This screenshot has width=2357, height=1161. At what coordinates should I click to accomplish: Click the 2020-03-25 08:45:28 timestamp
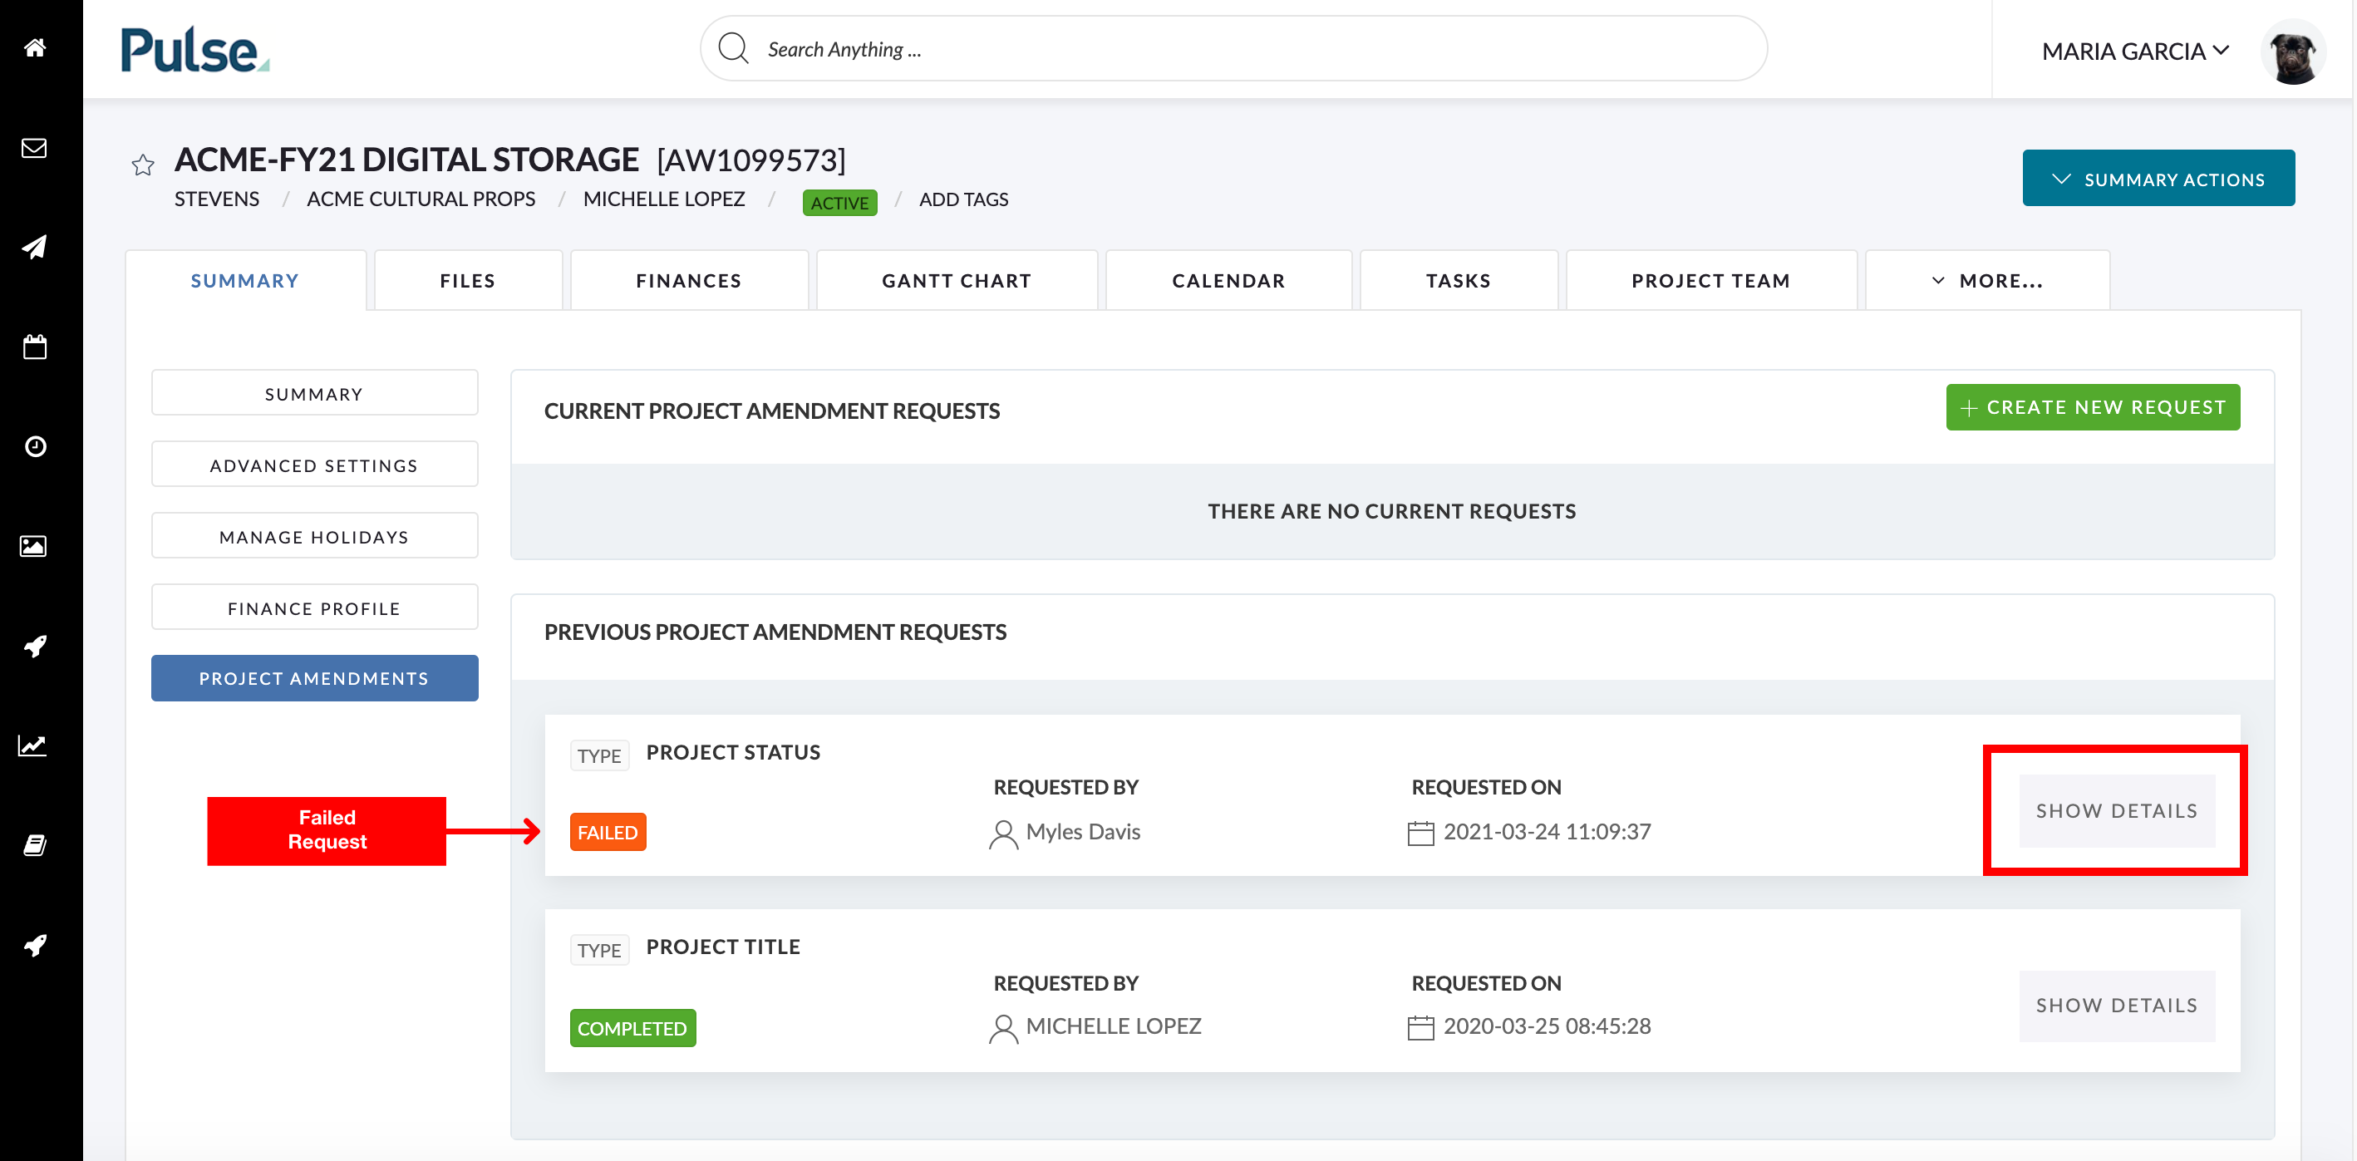point(1548,1026)
